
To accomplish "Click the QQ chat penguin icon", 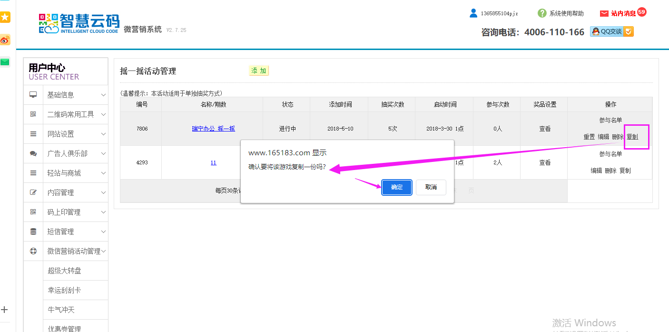I will (x=595, y=31).
